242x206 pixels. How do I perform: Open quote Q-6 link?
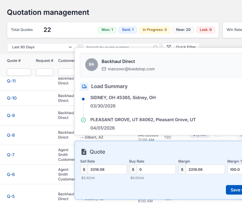click(x=11, y=175)
